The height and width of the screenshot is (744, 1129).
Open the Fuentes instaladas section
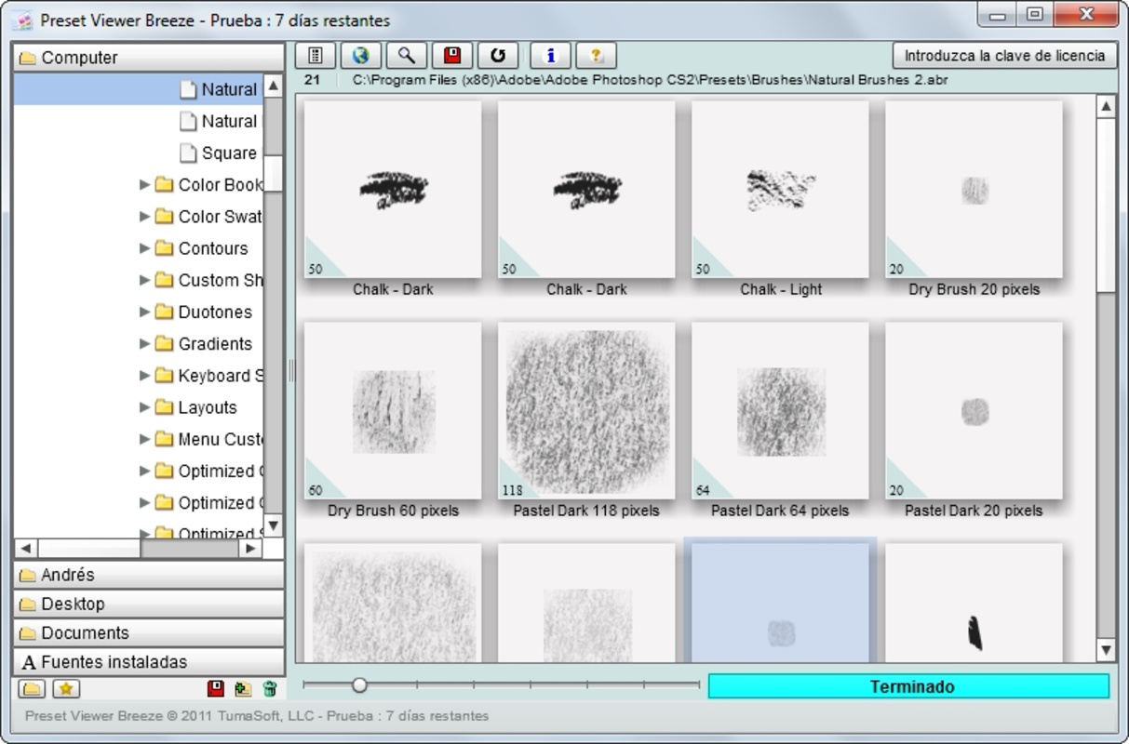coord(149,662)
